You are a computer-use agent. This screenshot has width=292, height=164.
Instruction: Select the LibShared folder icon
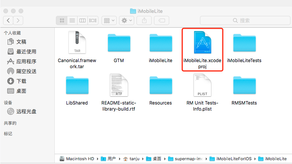[77, 85]
